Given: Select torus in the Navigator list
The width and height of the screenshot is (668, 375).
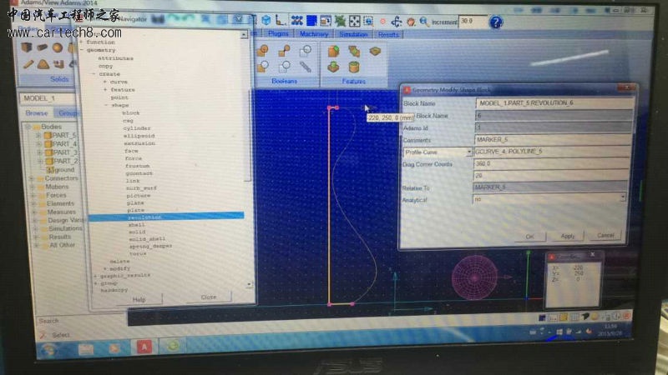Looking at the screenshot, I should pyautogui.click(x=138, y=254).
